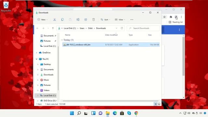The height and width of the screenshot is (117, 208).
Task: Bookmark page with Chrome star icon
Action: tap(164, 17)
